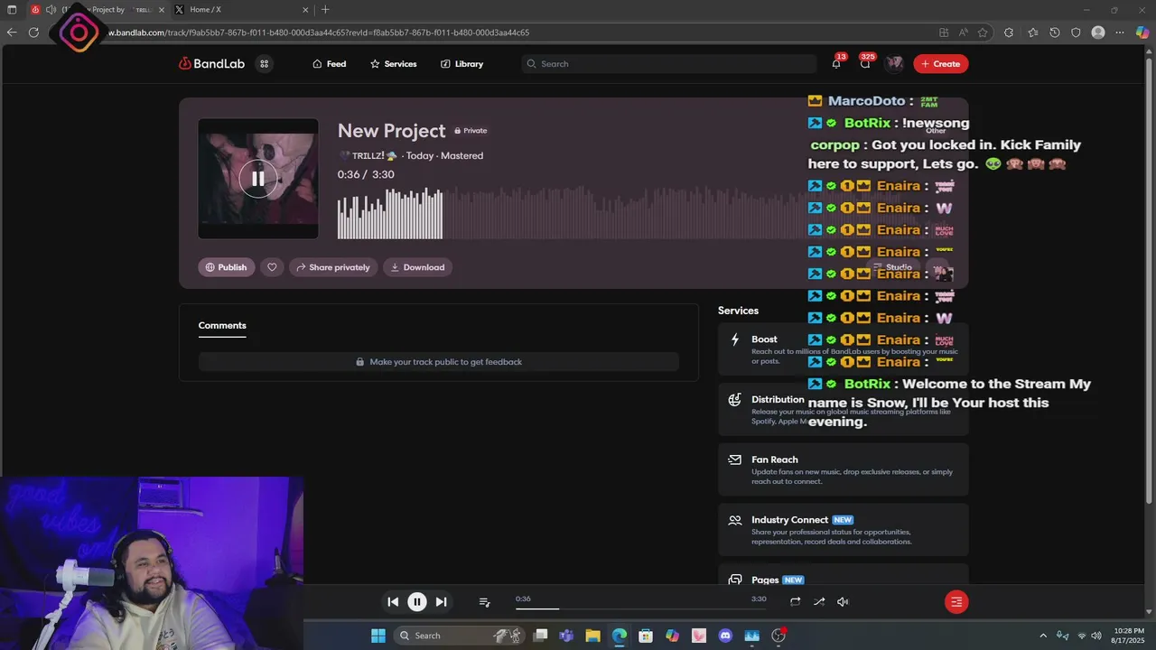This screenshot has height=650, width=1156.
Task: Open the Pages service card
Action: 844,575
